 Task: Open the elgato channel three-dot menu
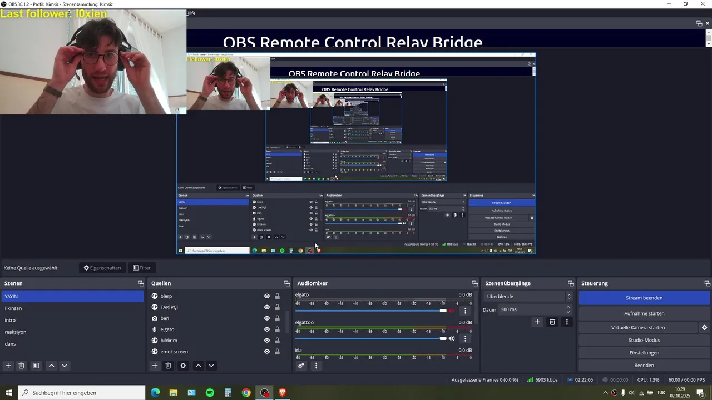click(x=466, y=311)
